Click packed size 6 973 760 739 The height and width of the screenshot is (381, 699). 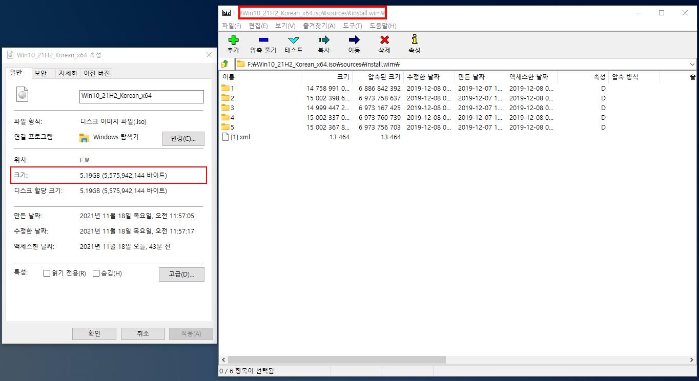(x=380, y=117)
